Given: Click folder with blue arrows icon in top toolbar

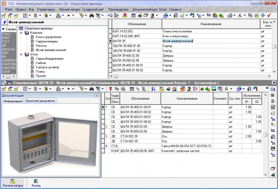Looking at the screenshot, I should [10, 16].
